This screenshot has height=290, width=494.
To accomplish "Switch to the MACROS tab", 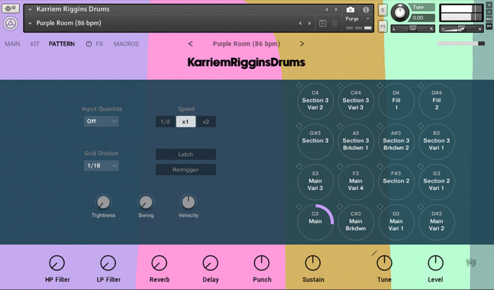I will click(126, 44).
